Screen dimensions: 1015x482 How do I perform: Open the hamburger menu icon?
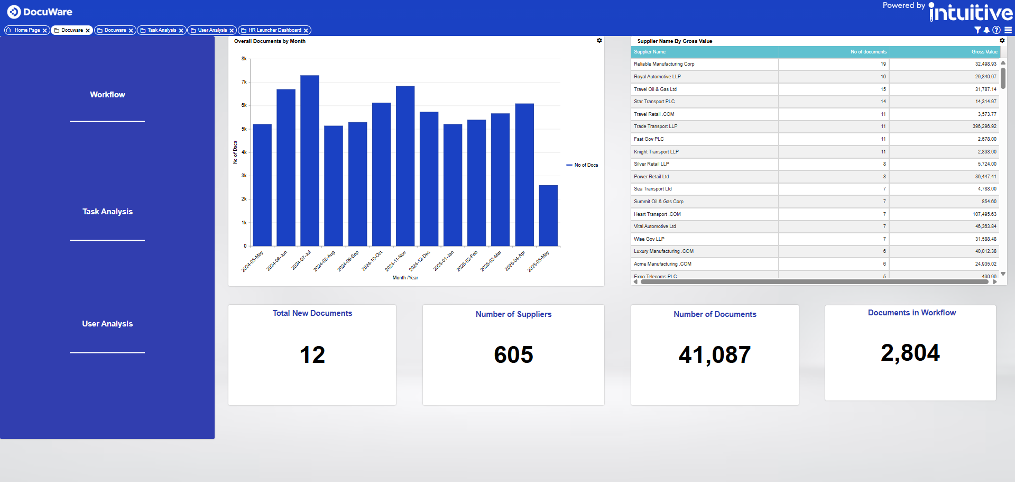pos(1008,30)
